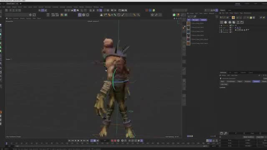Select the Default material layer filter
The image size is (267, 150).
(x=204, y=20)
